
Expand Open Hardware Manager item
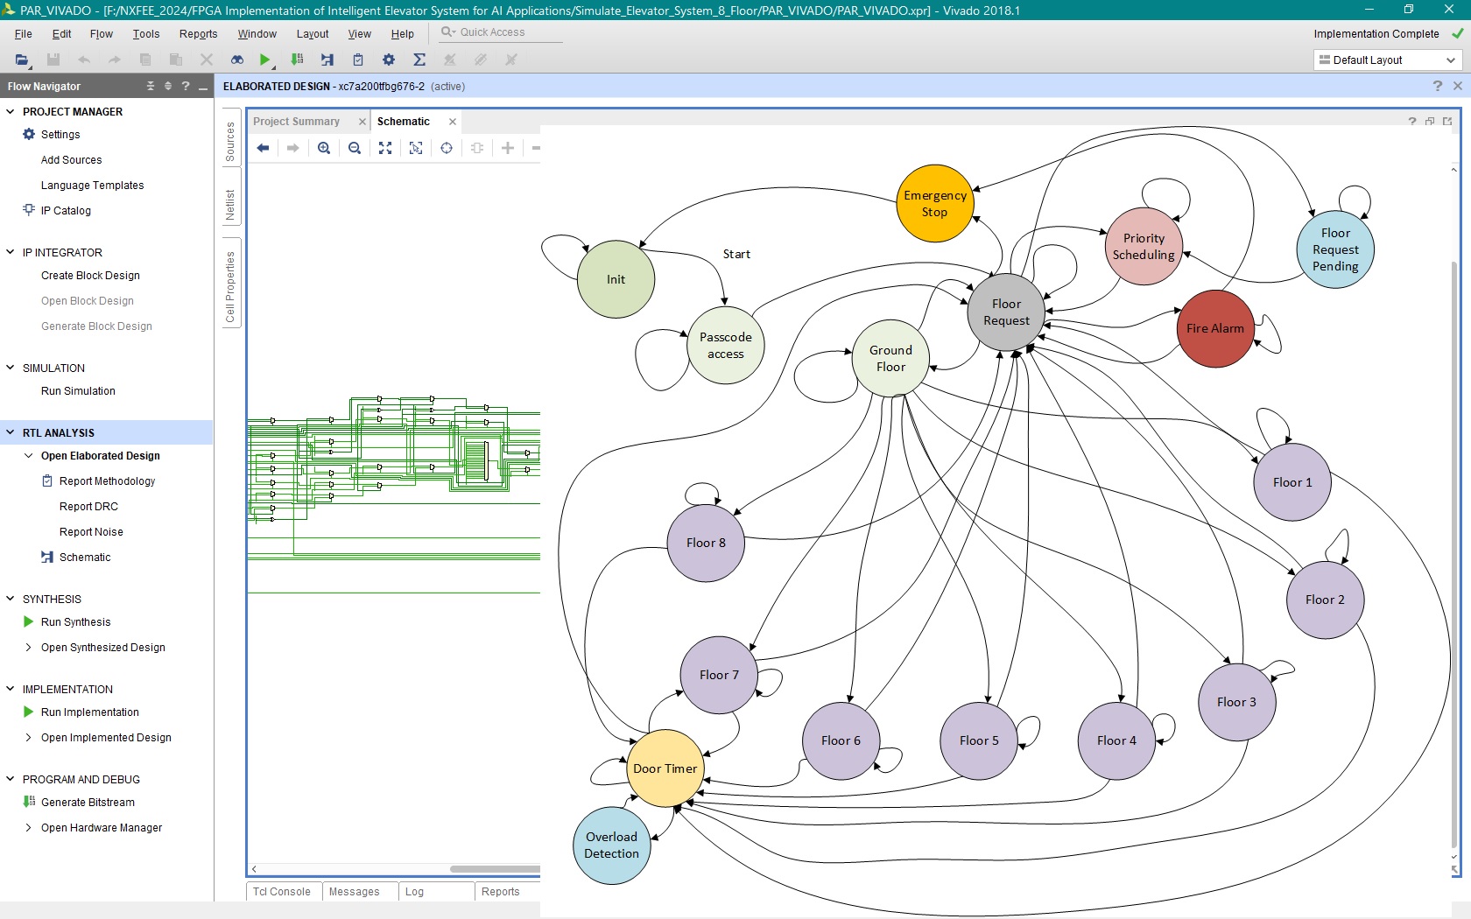(29, 828)
